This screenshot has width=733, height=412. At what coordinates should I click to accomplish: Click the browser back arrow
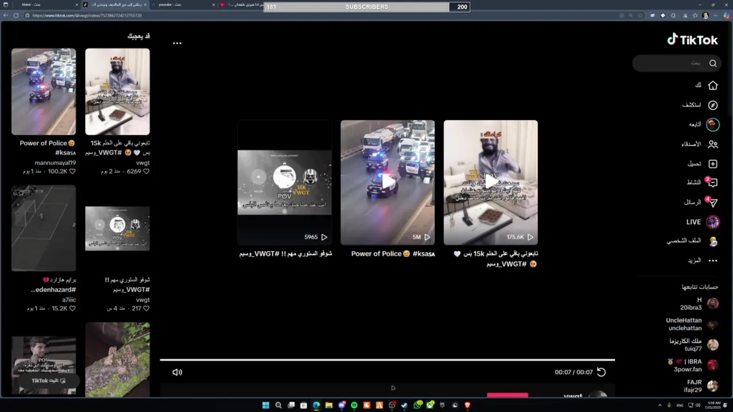(x=6, y=15)
